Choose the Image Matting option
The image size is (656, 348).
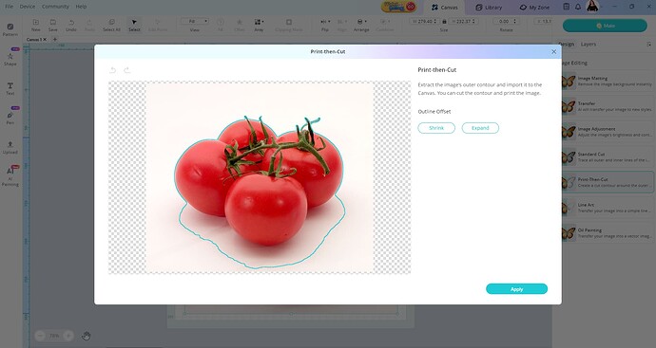[608, 81]
